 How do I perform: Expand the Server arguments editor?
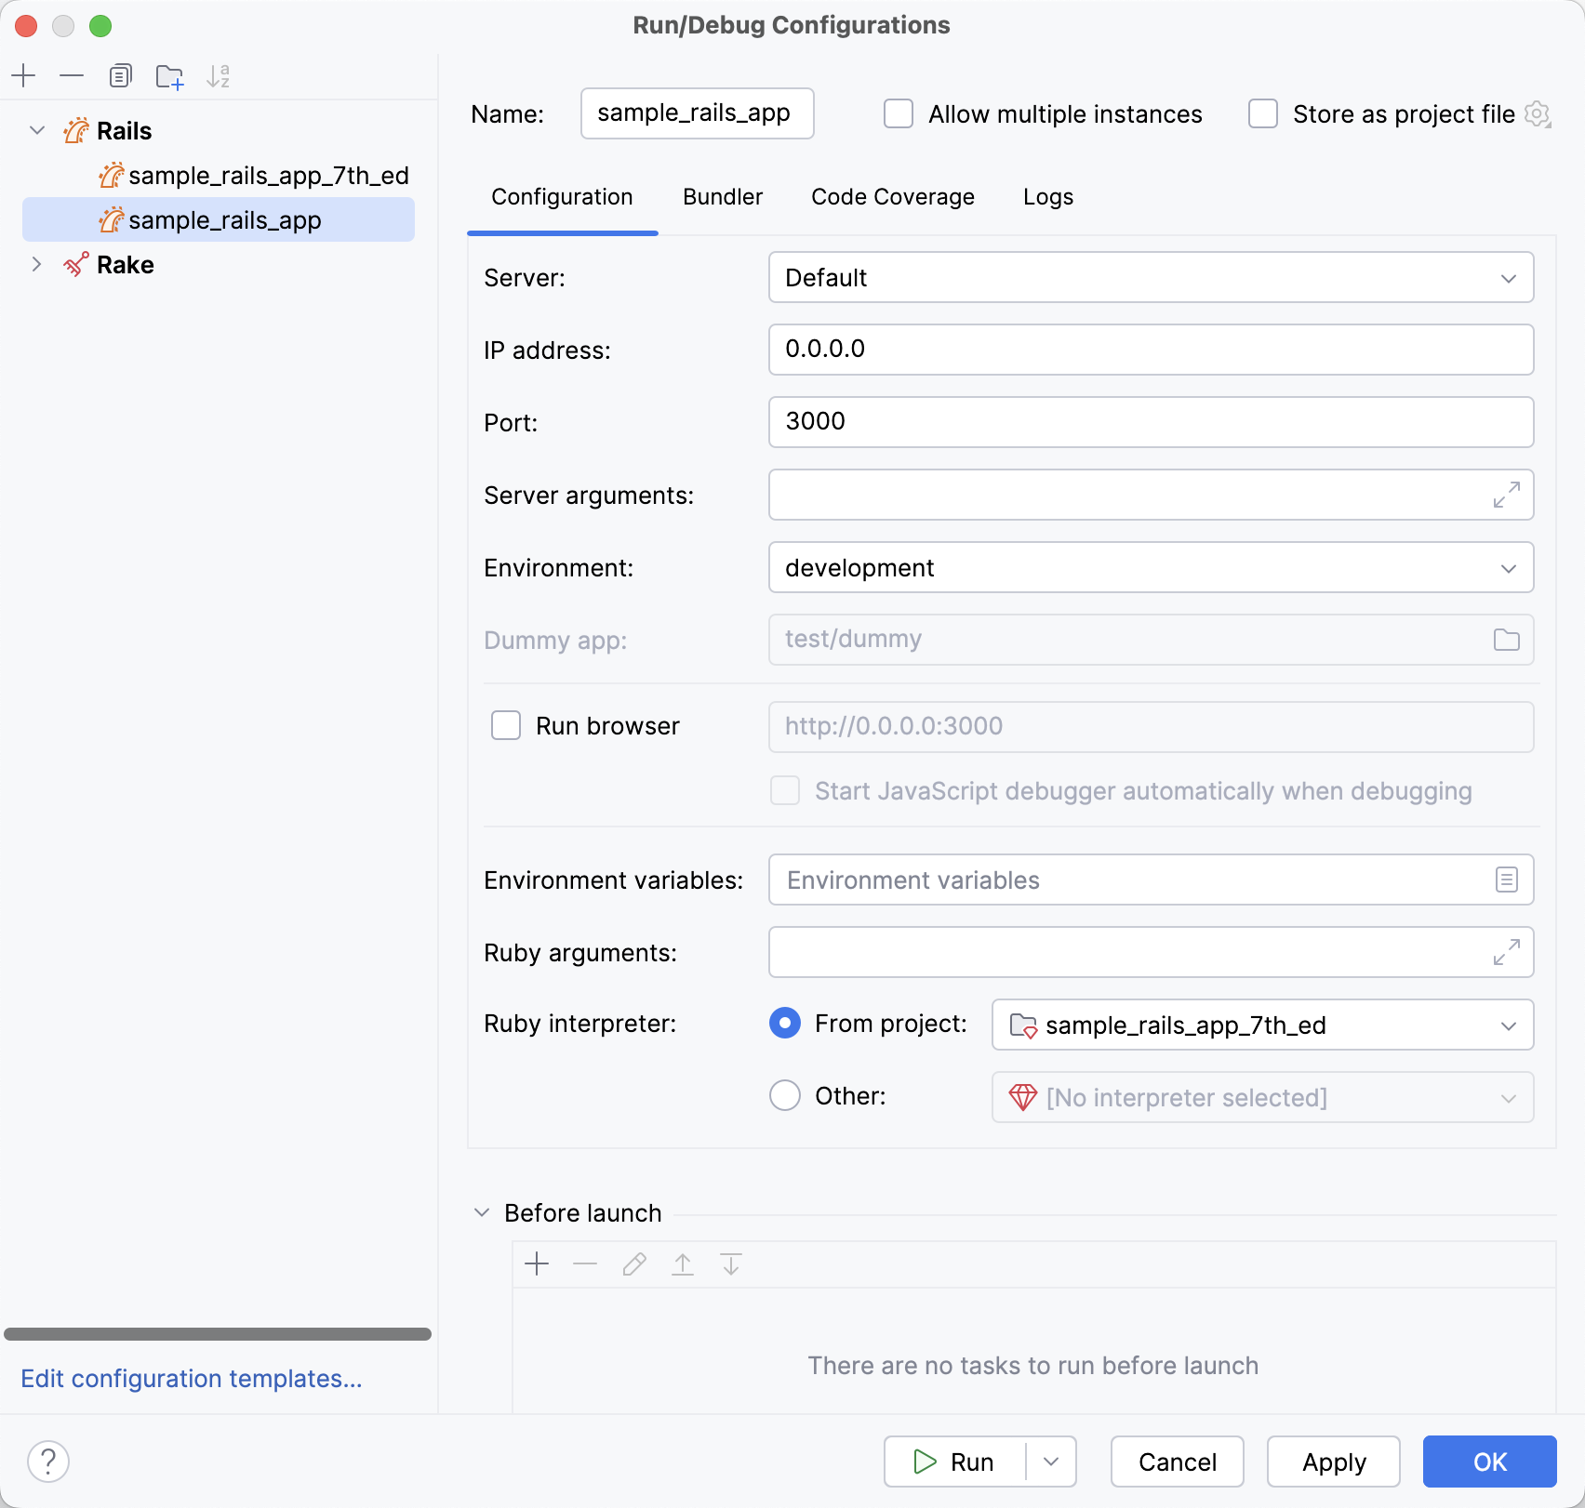[1505, 496]
